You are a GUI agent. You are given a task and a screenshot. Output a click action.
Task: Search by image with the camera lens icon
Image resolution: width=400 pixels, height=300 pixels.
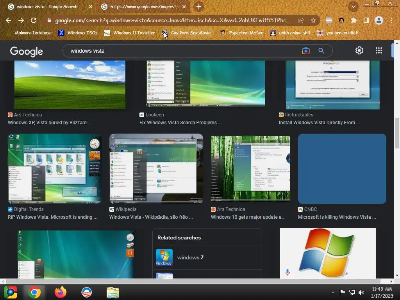point(305,51)
